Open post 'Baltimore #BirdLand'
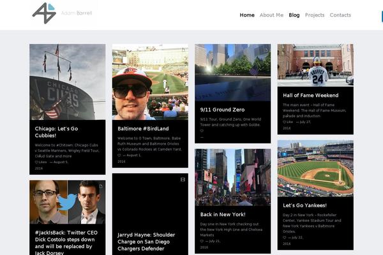383x255 pixels. (x=143, y=129)
